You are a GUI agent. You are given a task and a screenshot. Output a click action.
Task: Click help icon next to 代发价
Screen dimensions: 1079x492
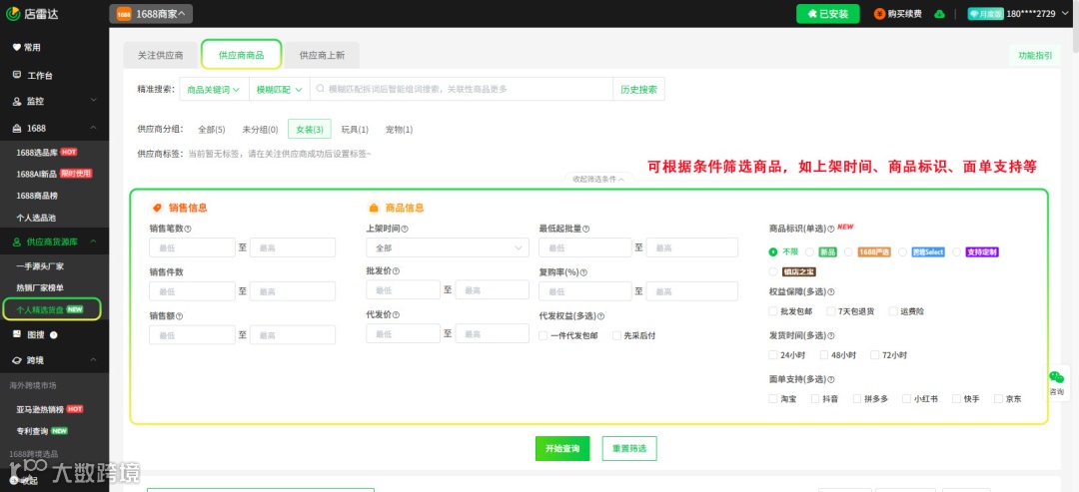pos(396,314)
